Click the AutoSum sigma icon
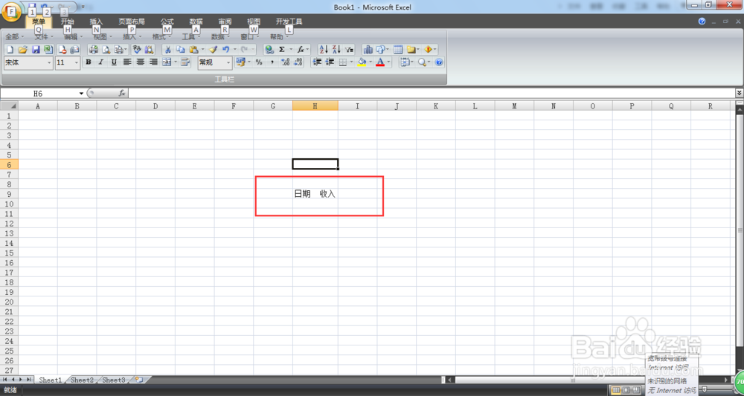Screen dimensions: 744x396 pos(282,50)
